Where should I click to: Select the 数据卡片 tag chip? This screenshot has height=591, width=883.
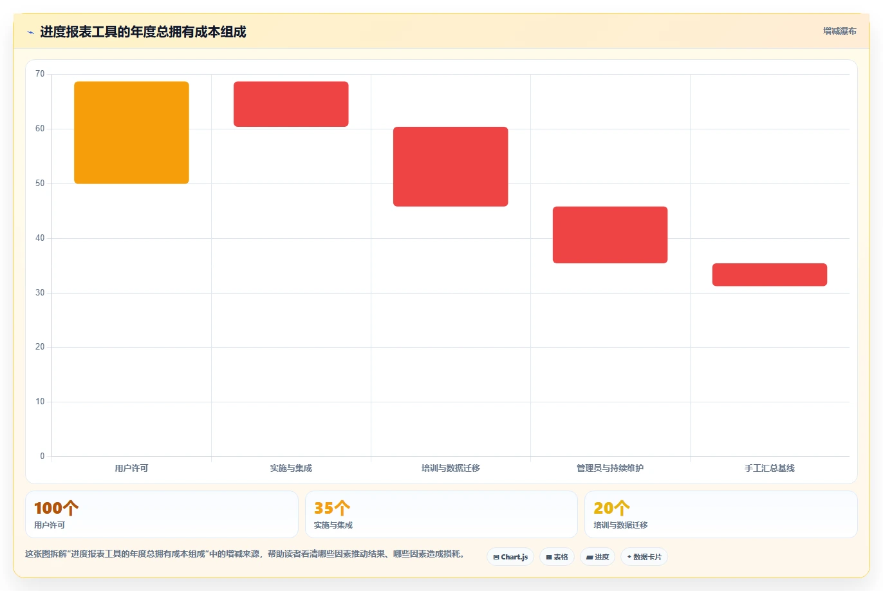click(644, 557)
